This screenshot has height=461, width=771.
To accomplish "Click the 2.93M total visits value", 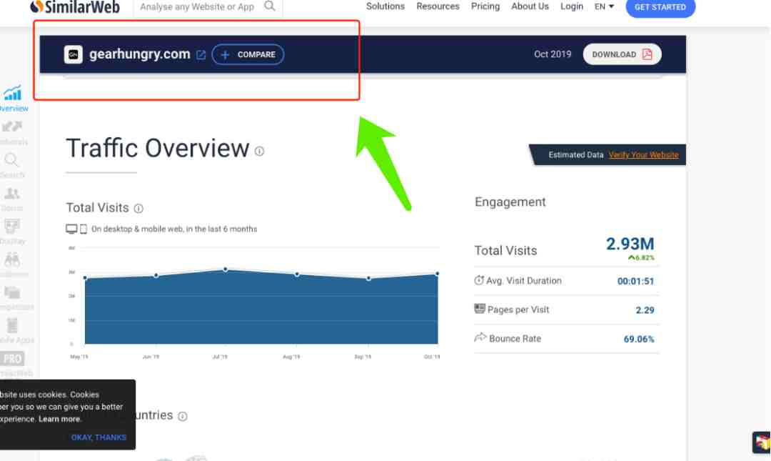I will point(630,244).
